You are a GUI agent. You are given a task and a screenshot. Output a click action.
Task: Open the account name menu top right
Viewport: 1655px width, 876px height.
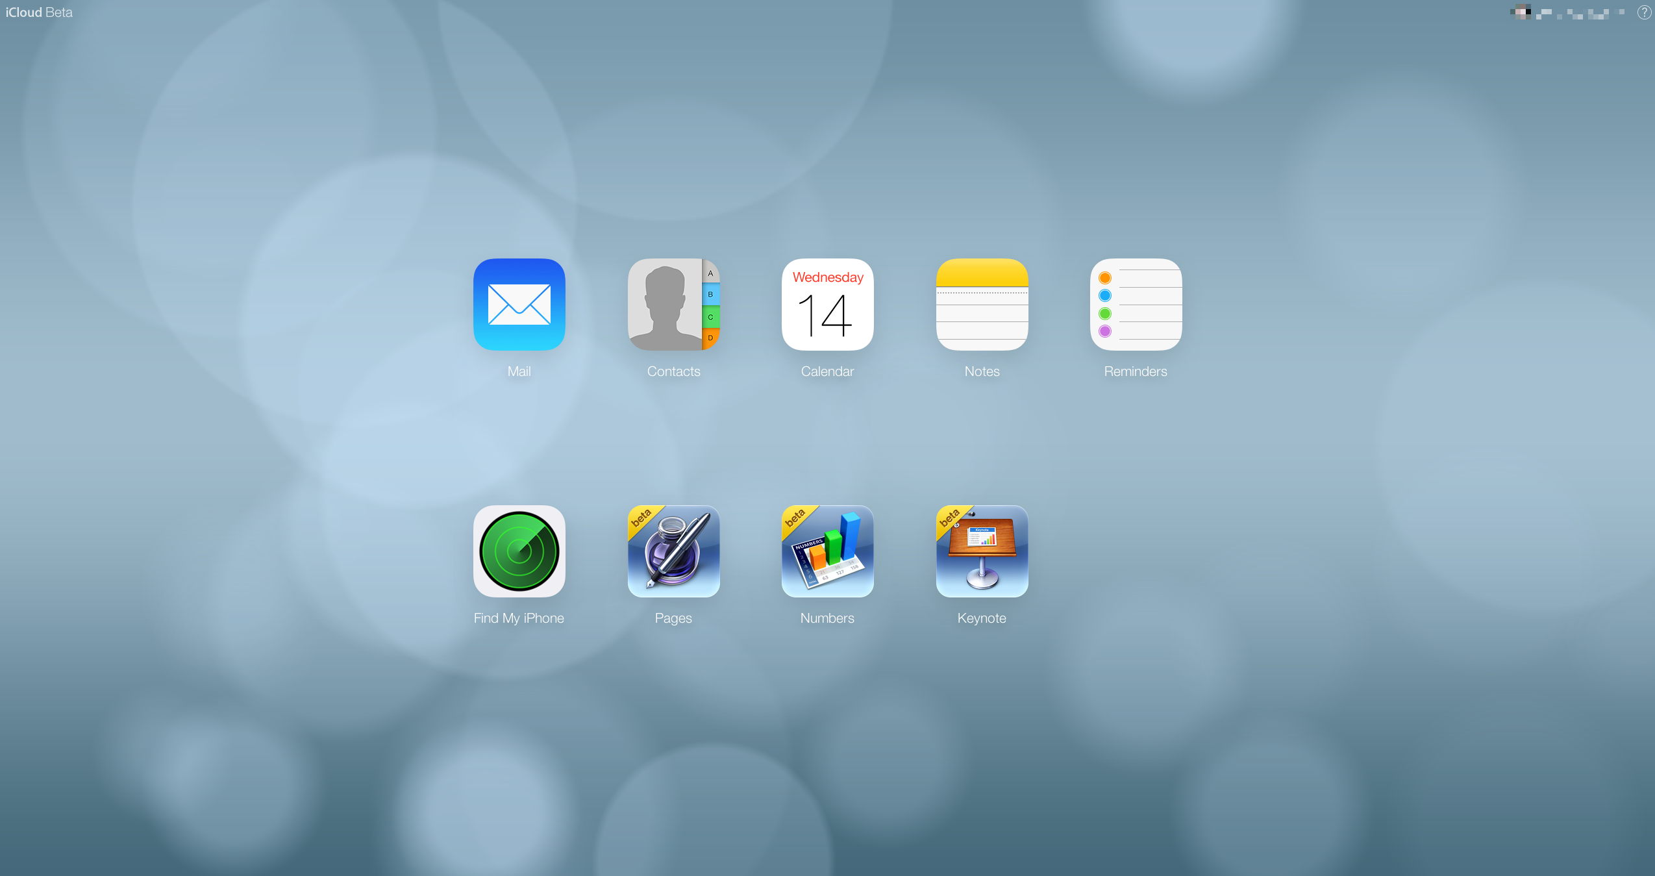1570,14
